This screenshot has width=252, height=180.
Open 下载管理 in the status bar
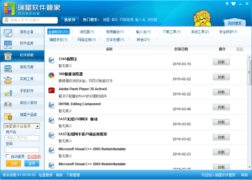click(x=73, y=175)
